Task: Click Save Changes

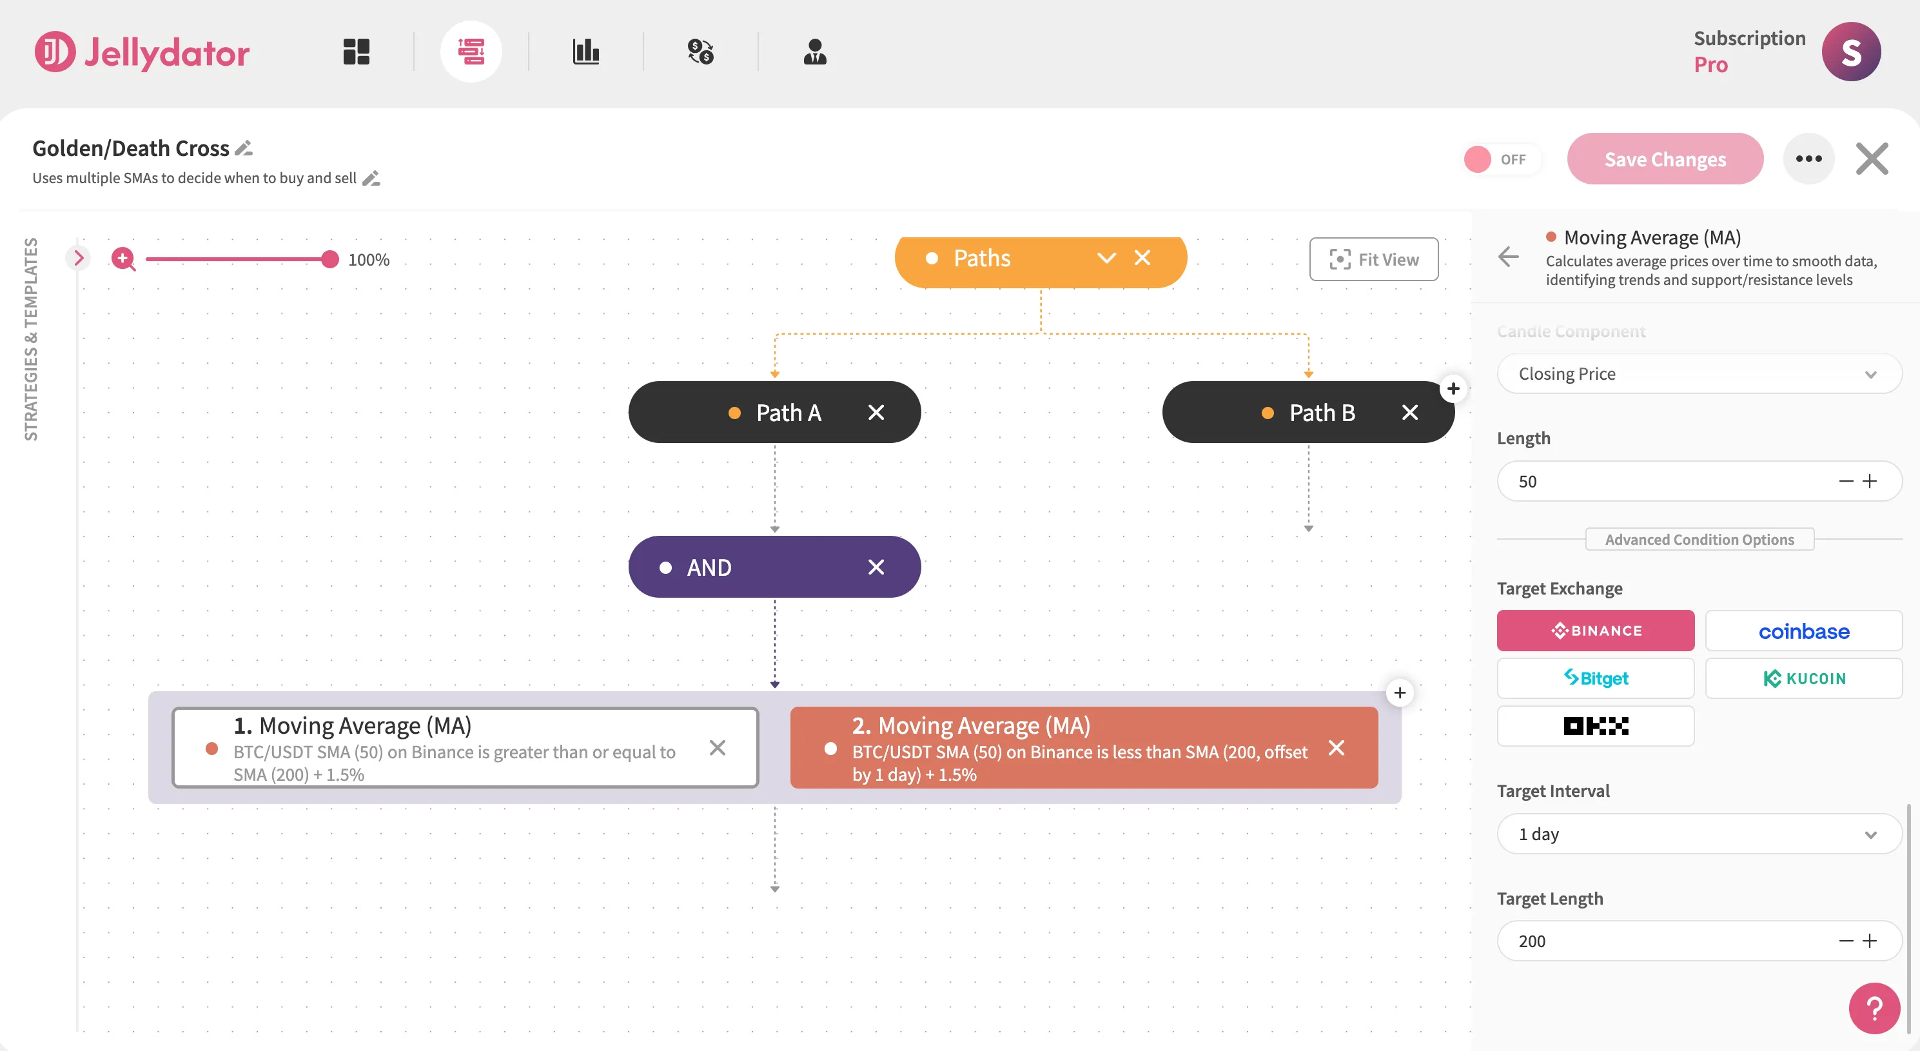Action: pyautogui.click(x=1665, y=159)
